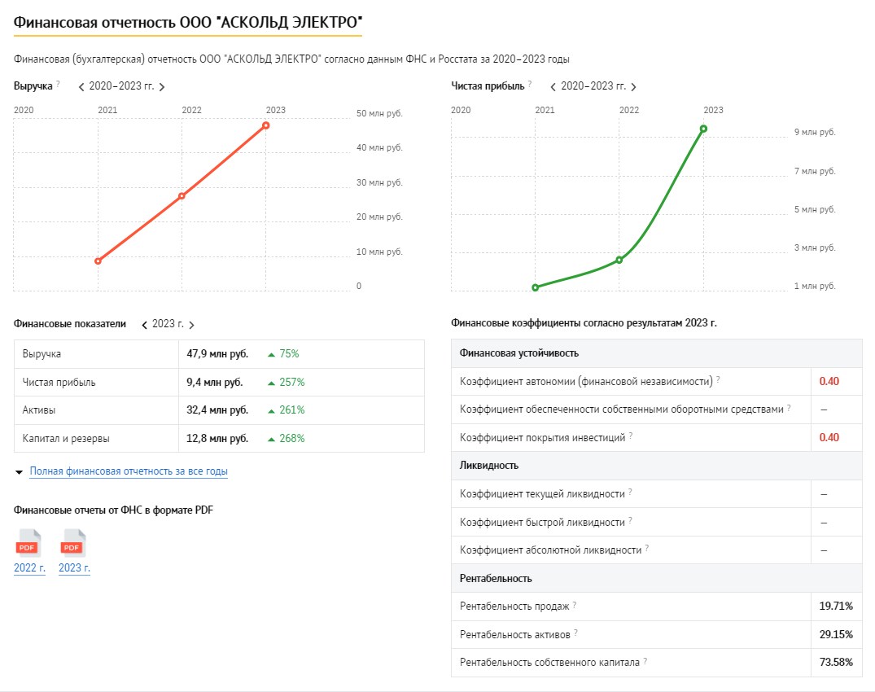Viewport: 875px width, 692px height.
Task: Expand the full financial statements triangle
Action: coord(19,472)
